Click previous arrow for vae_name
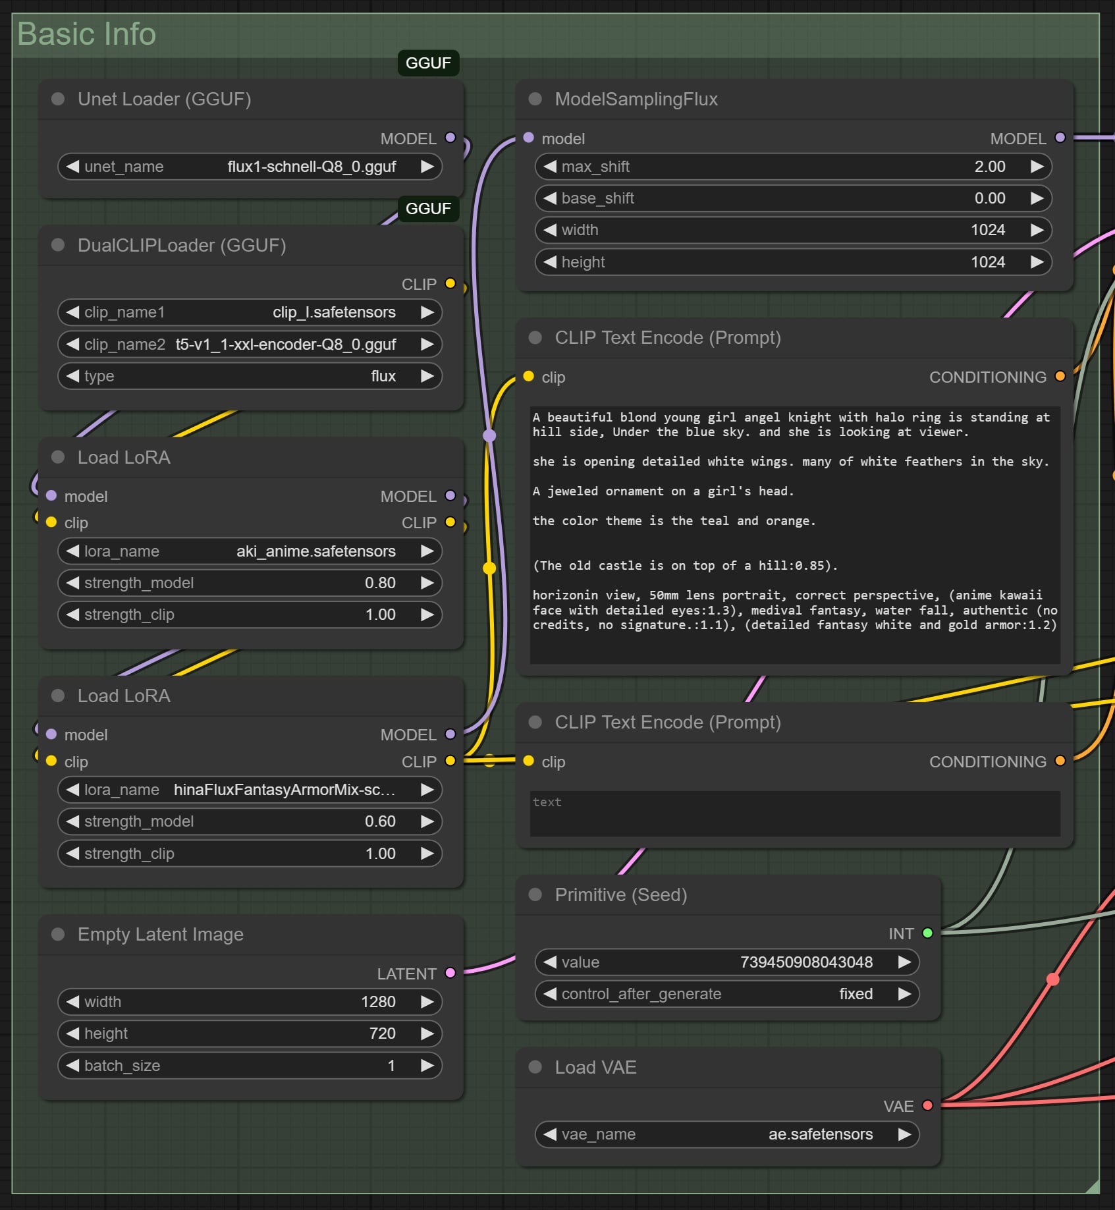This screenshot has height=1210, width=1115. click(x=550, y=1134)
